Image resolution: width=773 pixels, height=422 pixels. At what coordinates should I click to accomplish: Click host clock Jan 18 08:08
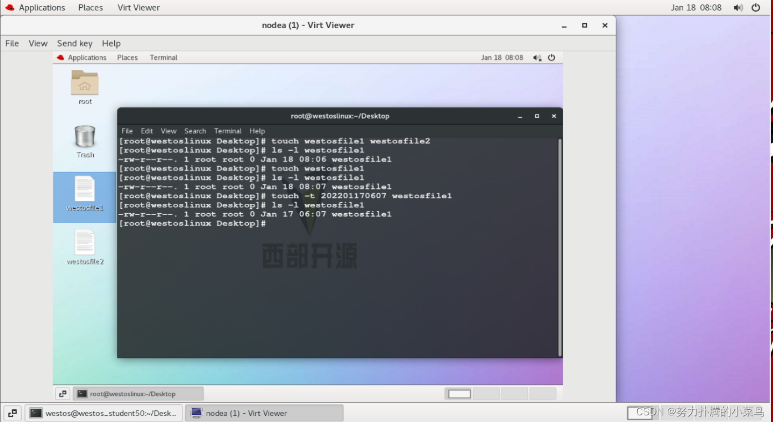[696, 8]
